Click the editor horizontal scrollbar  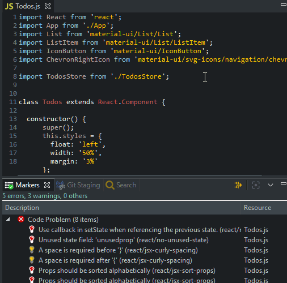(x=140, y=175)
